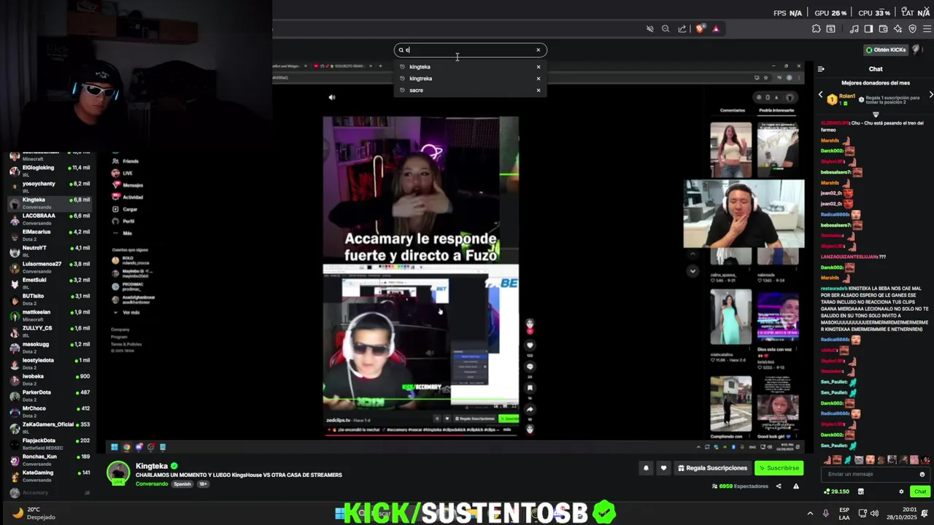Open LACOBRAAA channel in sidebar
Screen dimensions: 934x525
(x=50, y=219)
